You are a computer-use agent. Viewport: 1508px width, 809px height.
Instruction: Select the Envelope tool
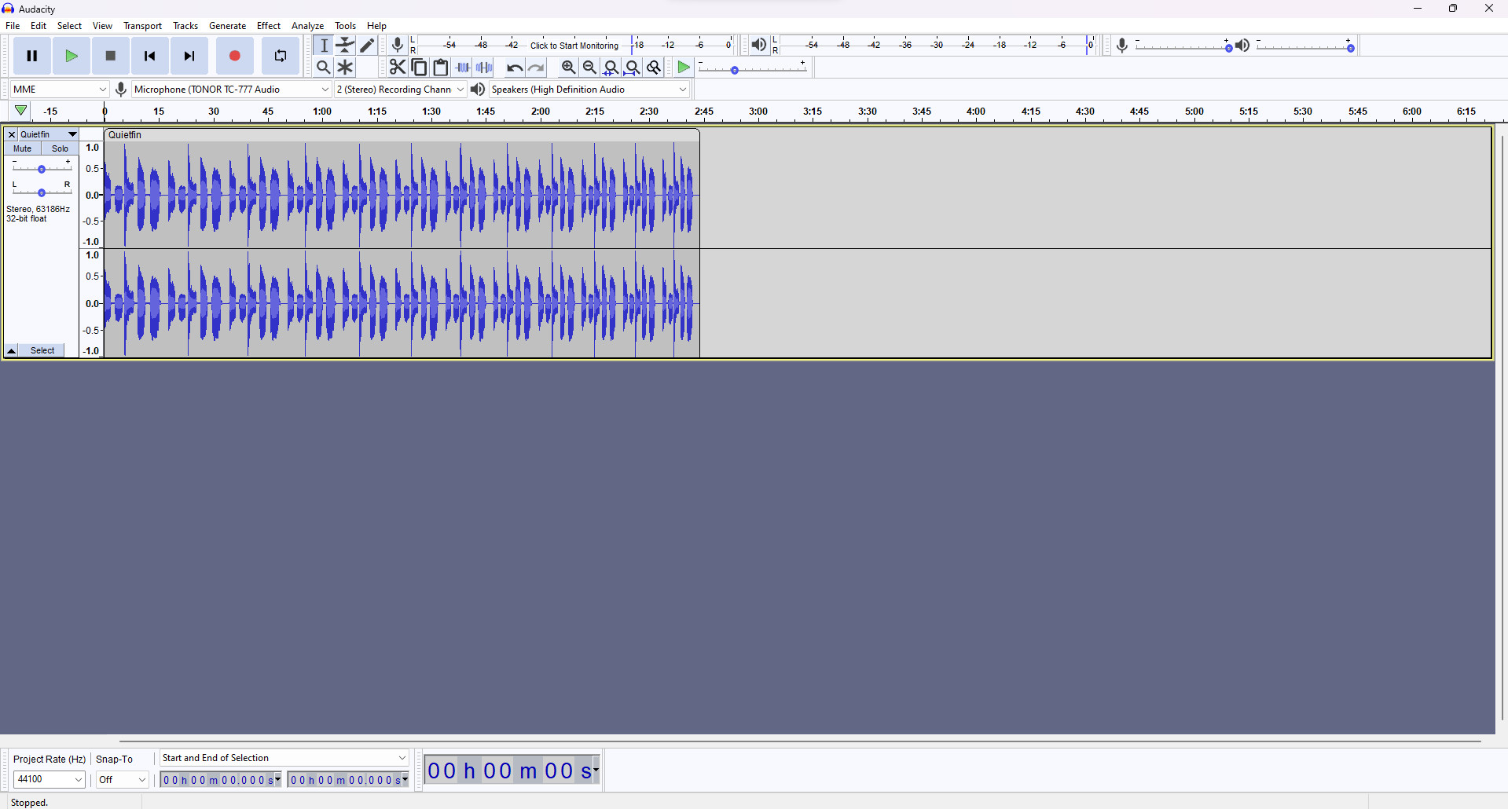(346, 45)
